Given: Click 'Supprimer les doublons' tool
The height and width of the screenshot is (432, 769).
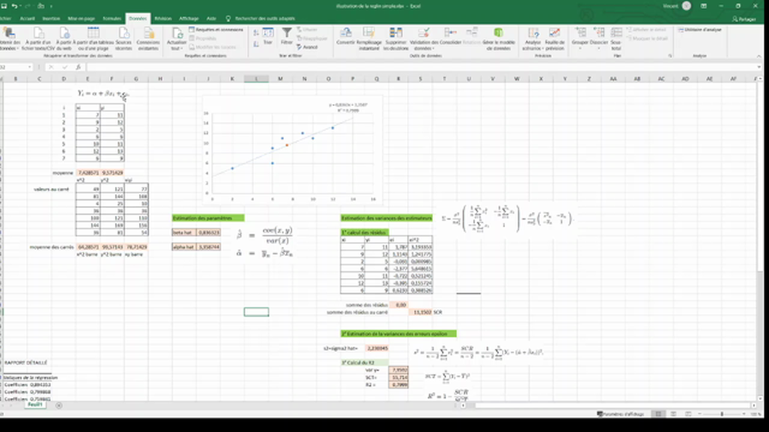Looking at the screenshot, I should [396, 38].
